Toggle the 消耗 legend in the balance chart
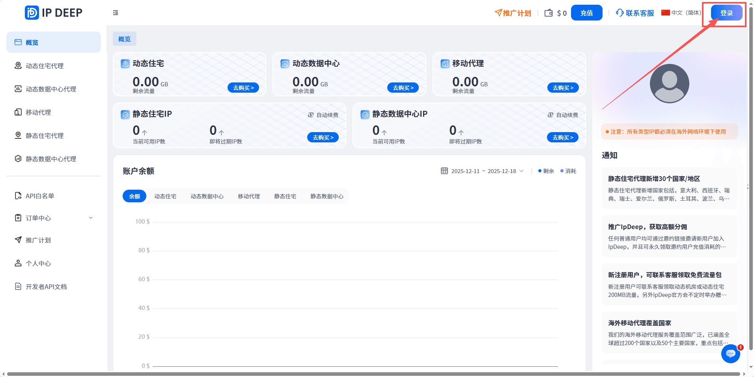 tap(568, 171)
